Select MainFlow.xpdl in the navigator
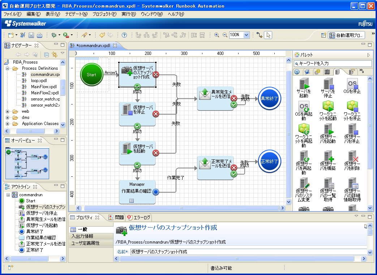377x275 pixels. [44, 87]
